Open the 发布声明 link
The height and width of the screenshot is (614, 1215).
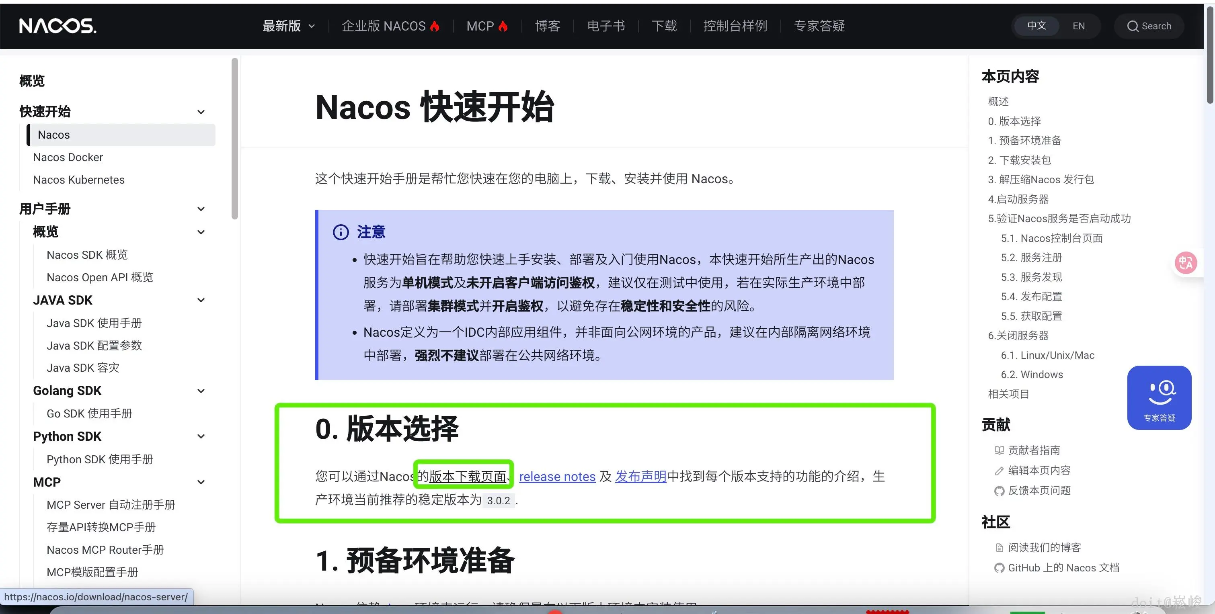pyautogui.click(x=640, y=476)
